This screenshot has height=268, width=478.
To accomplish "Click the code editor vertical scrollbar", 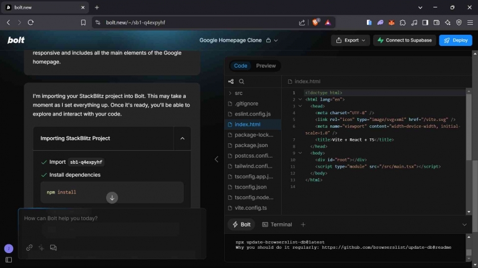I will 469,127.
